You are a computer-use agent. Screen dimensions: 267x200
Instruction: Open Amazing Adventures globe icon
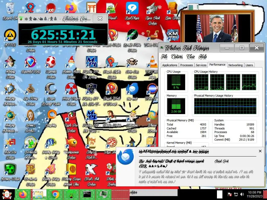click(10, 116)
